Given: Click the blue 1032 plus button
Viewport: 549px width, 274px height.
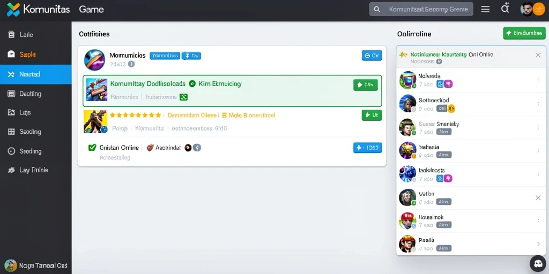Looking at the screenshot, I should 367,148.
